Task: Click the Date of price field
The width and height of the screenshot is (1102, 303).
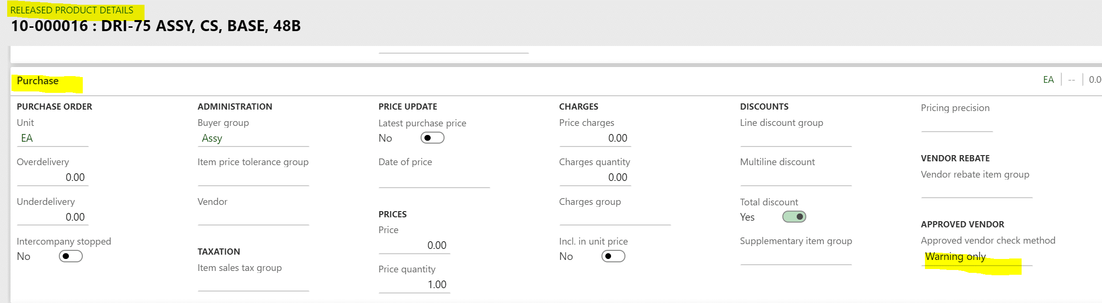Action: [433, 177]
